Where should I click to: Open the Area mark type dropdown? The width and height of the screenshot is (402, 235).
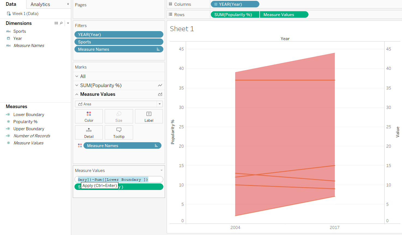coord(160,104)
